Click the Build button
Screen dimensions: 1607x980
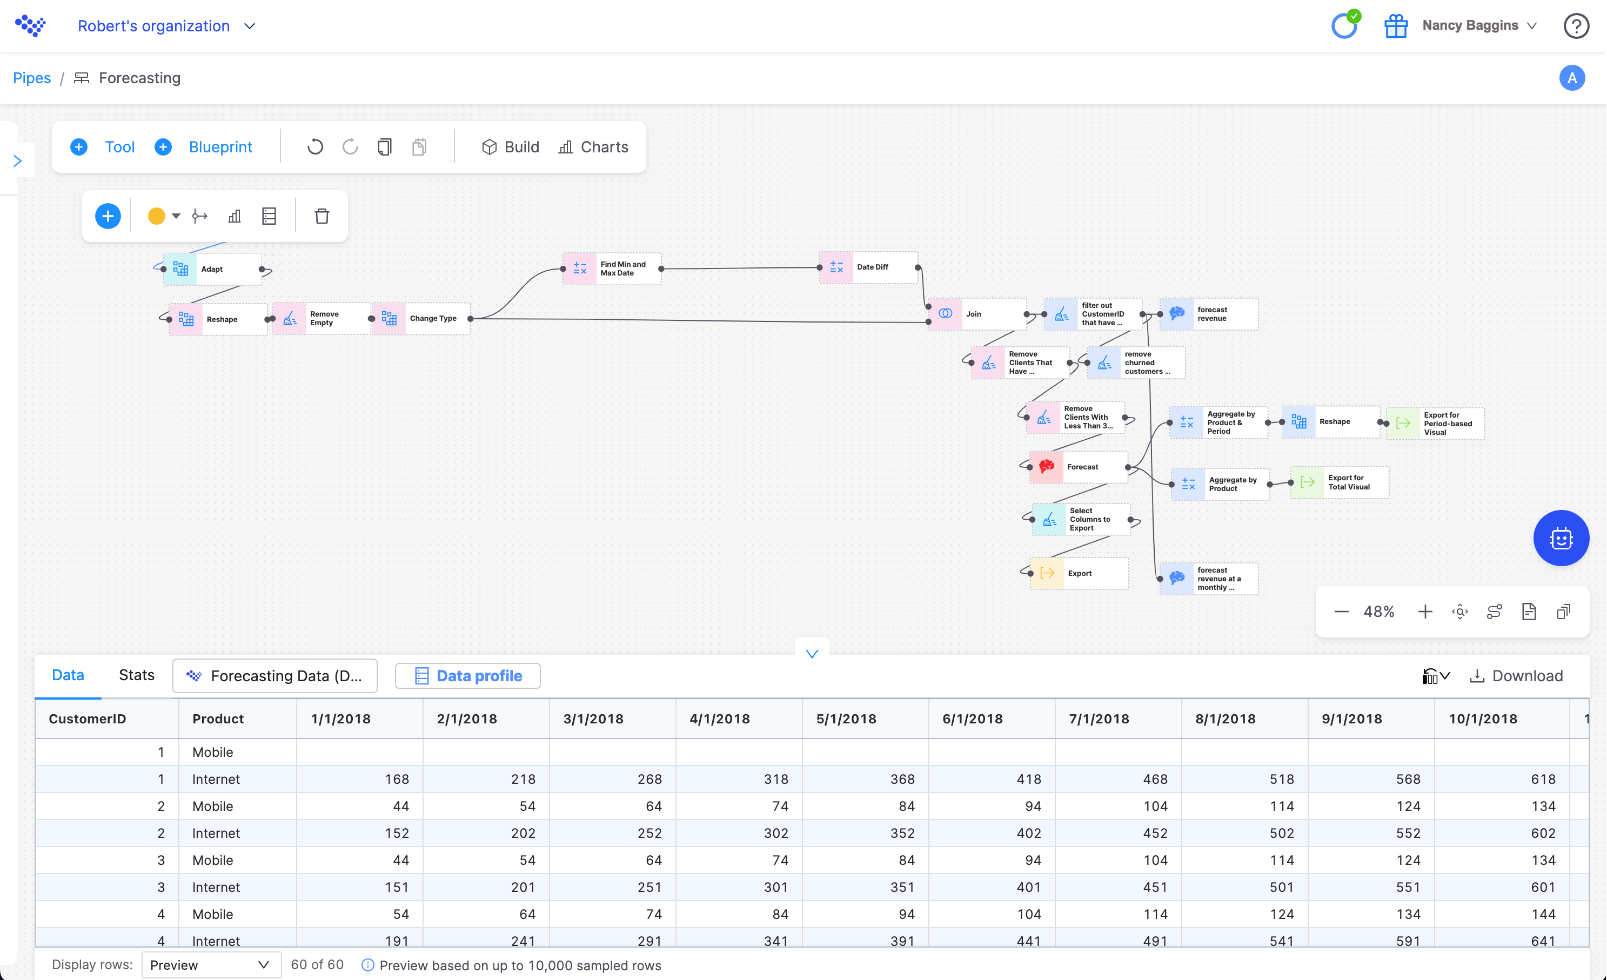point(510,147)
